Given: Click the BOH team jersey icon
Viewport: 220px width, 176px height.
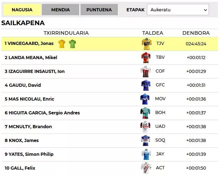Looking at the screenshot, I should click(145, 113).
